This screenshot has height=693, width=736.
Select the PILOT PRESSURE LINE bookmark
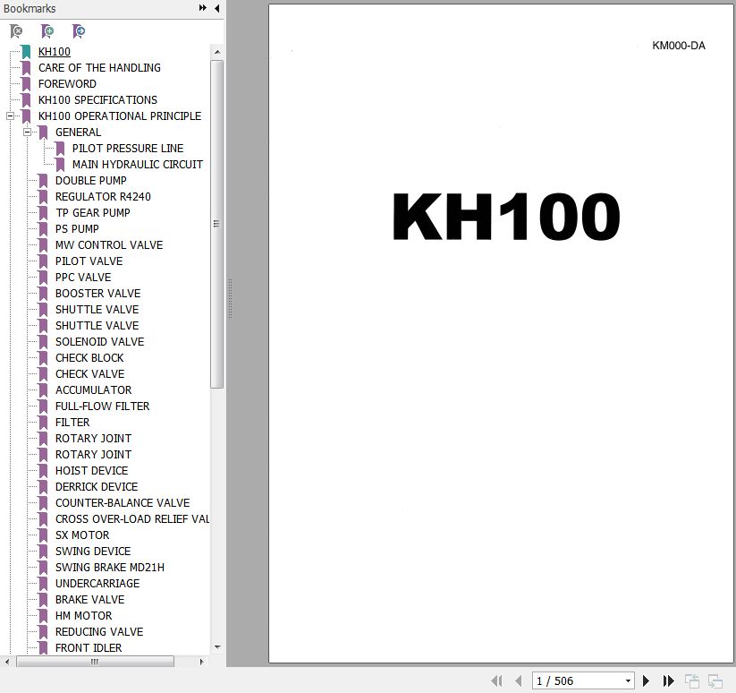[127, 149]
